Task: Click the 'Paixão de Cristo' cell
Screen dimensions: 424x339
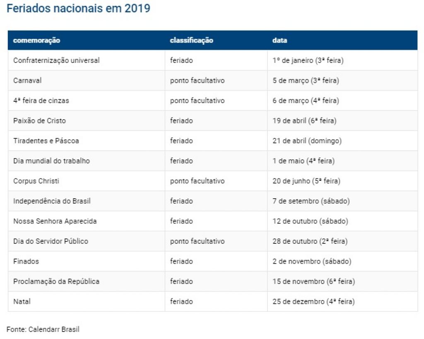Action: [39, 120]
